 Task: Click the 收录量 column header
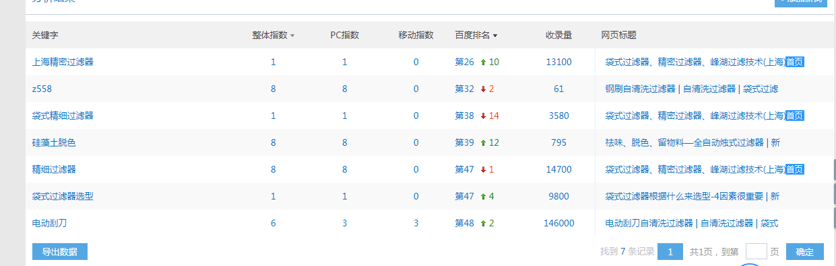coord(558,35)
